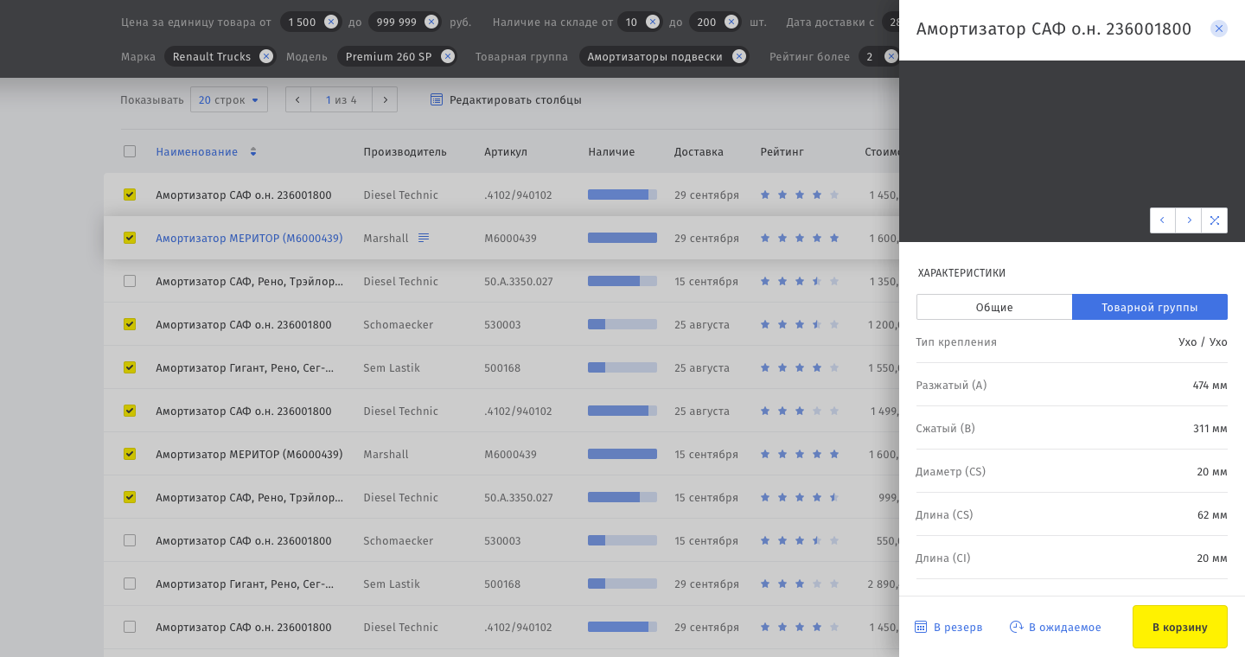Image resolution: width=1245 pixels, height=657 pixels.
Task: Uncheck Sem Lastik 25 августа row checkbox
Action: (130, 367)
